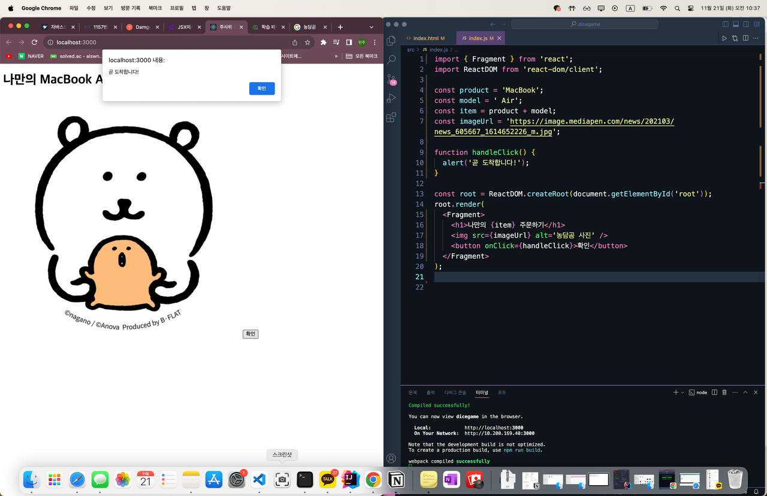Open 파일 menu in macOS menu bar
The width and height of the screenshot is (767, 496).
pos(74,8)
